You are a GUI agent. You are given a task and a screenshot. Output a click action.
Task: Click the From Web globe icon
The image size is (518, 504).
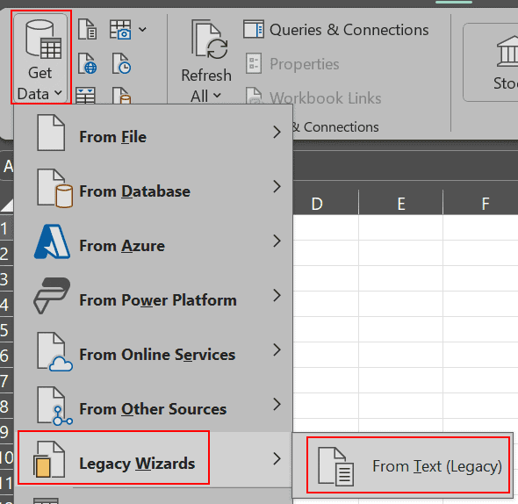coord(87,63)
